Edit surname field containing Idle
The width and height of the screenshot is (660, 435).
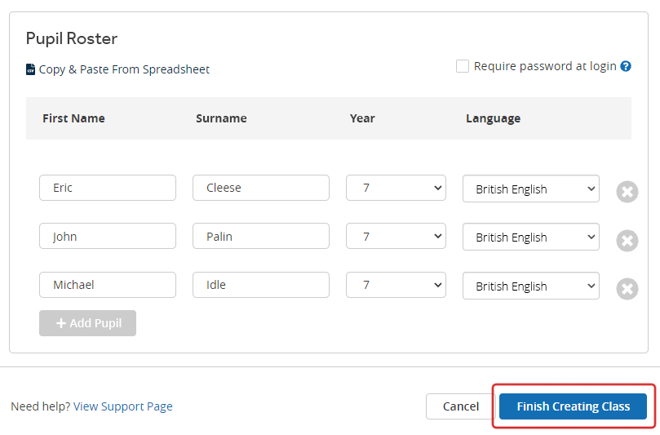point(261,285)
